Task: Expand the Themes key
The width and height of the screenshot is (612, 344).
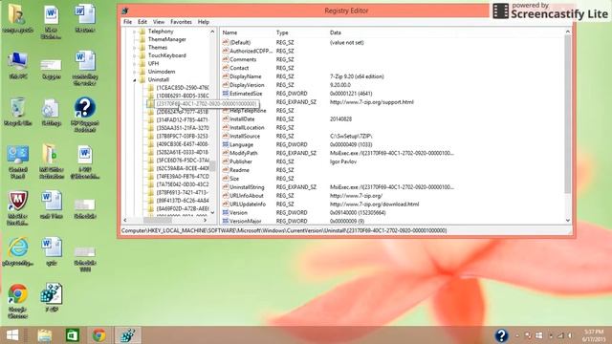Action: coord(135,48)
